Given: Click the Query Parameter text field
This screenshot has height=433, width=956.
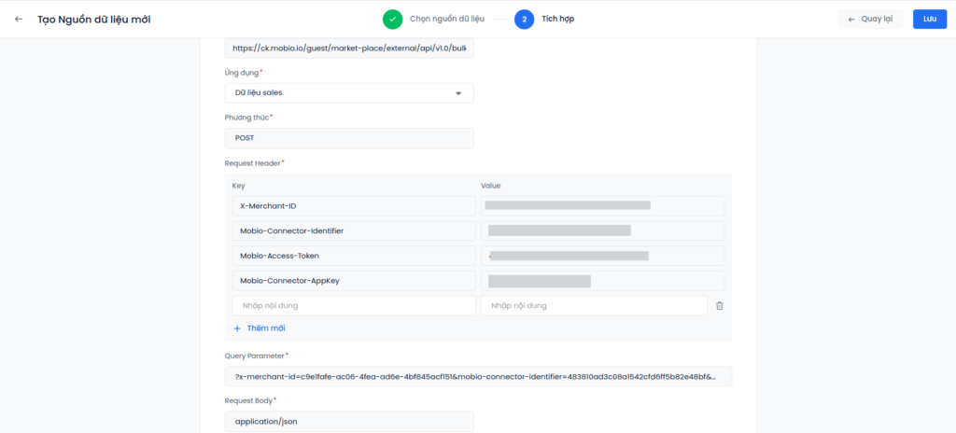Looking at the screenshot, I should [x=478, y=376].
